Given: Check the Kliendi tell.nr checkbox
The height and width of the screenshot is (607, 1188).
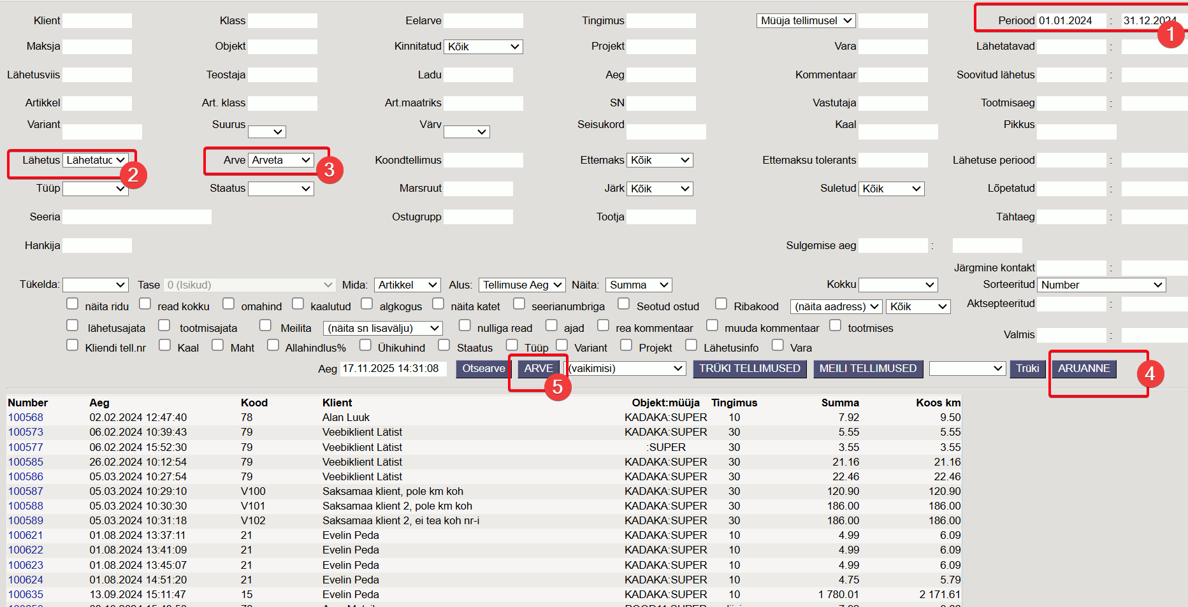Looking at the screenshot, I should pyautogui.click(x=73, y=345).
